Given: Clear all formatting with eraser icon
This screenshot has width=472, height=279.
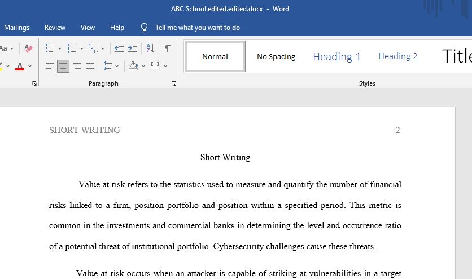Looking at the screenshot, I should pos(28,48).
